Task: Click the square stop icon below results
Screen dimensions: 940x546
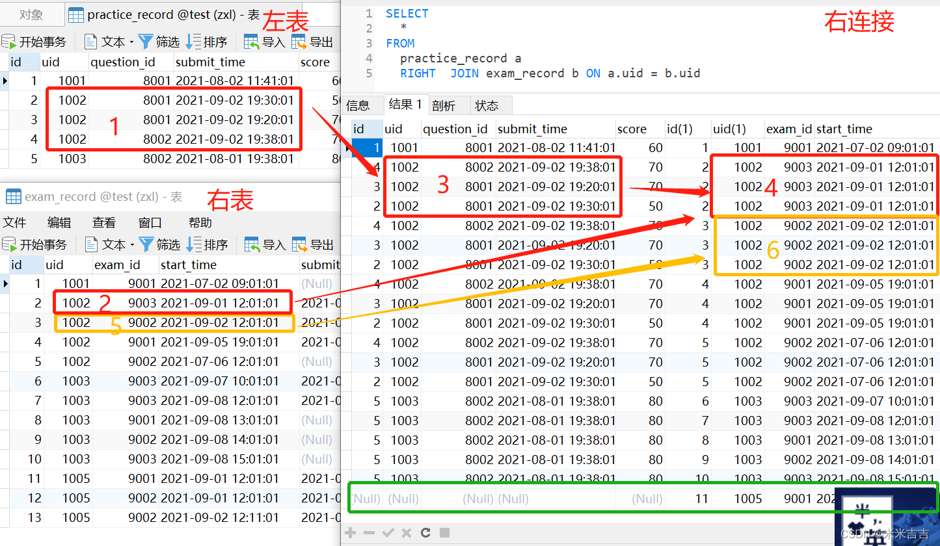Action: pyautogui.click(x=445, y=533)
